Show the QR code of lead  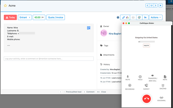tap(89, 28)
